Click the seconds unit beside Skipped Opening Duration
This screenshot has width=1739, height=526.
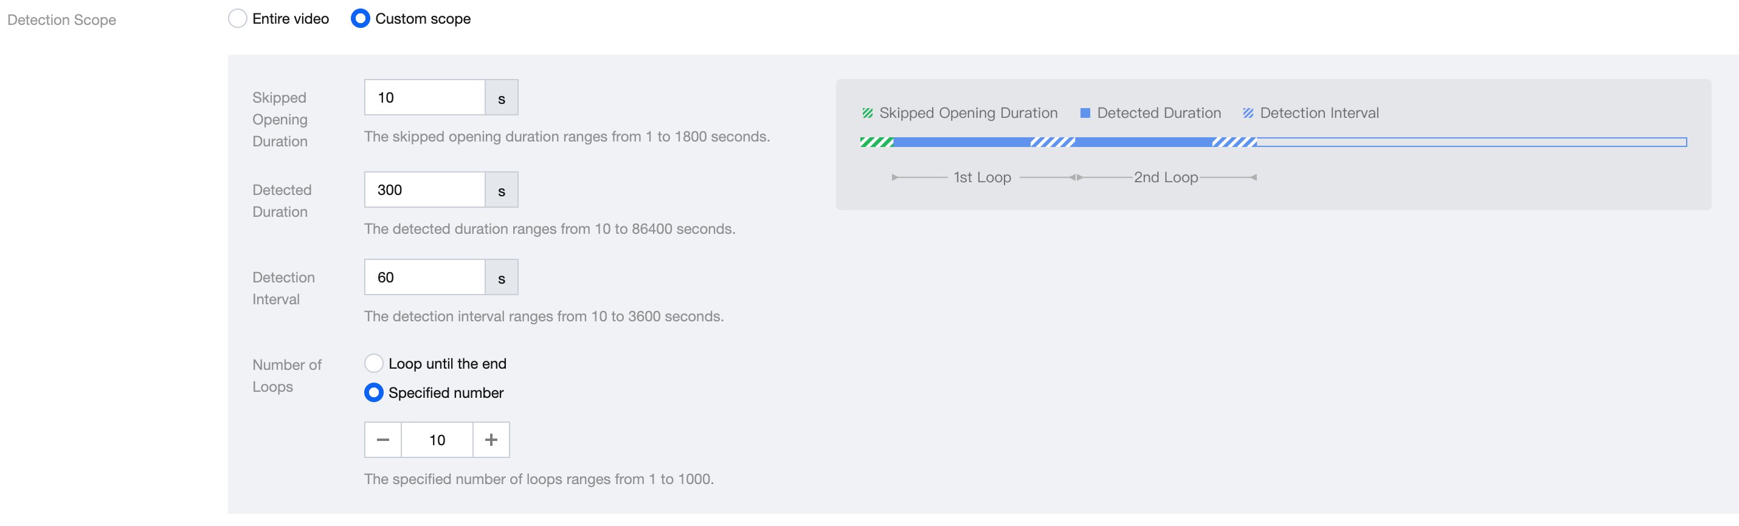[x=502, y=98]
